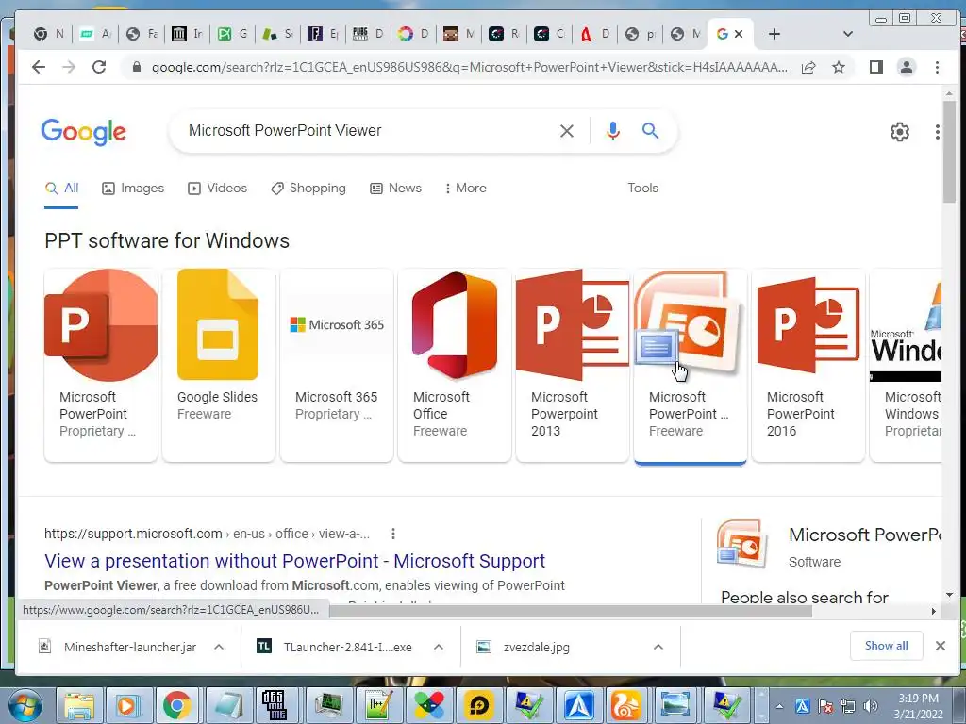
Task: Close the active Google tab
Action: click(739, 34)
